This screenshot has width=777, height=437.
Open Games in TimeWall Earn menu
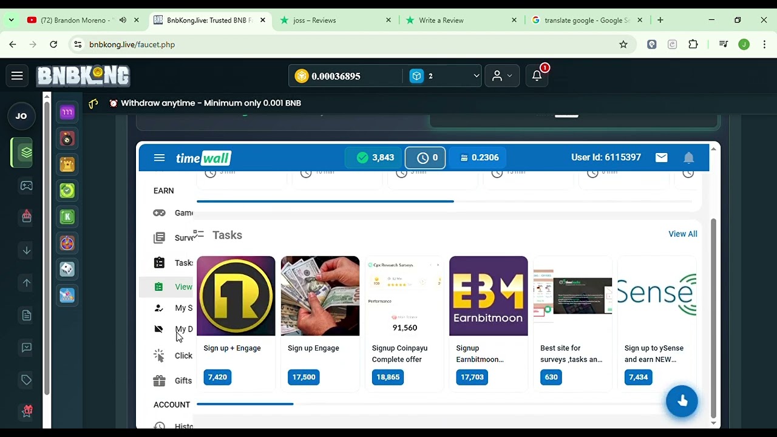[x=173, y=213]
